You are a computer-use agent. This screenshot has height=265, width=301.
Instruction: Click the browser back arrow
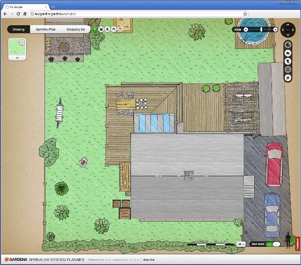pos(5,14)
